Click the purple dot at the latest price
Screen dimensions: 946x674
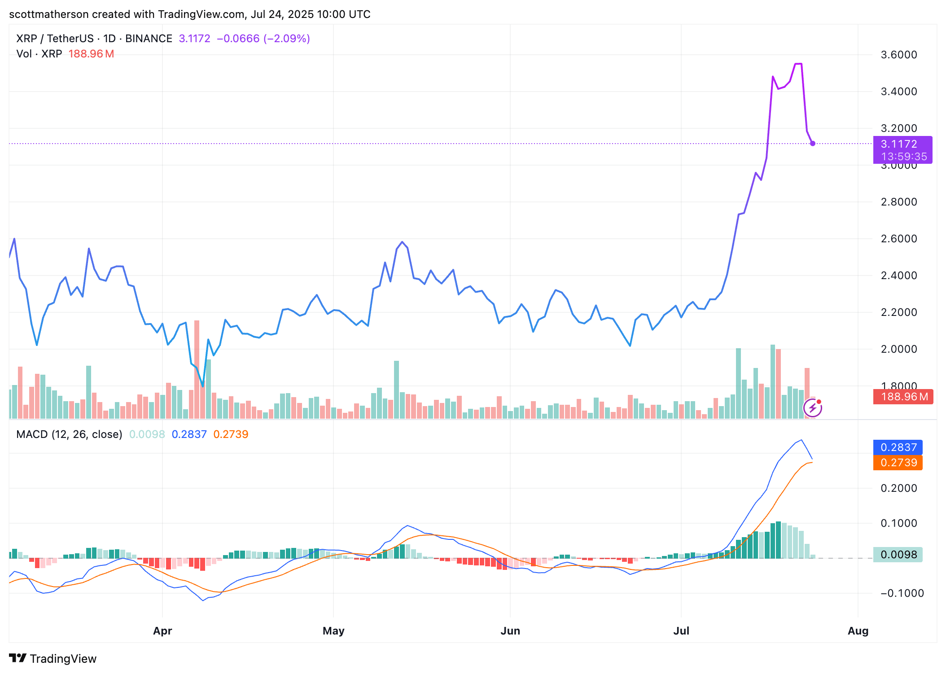point(813,144)
